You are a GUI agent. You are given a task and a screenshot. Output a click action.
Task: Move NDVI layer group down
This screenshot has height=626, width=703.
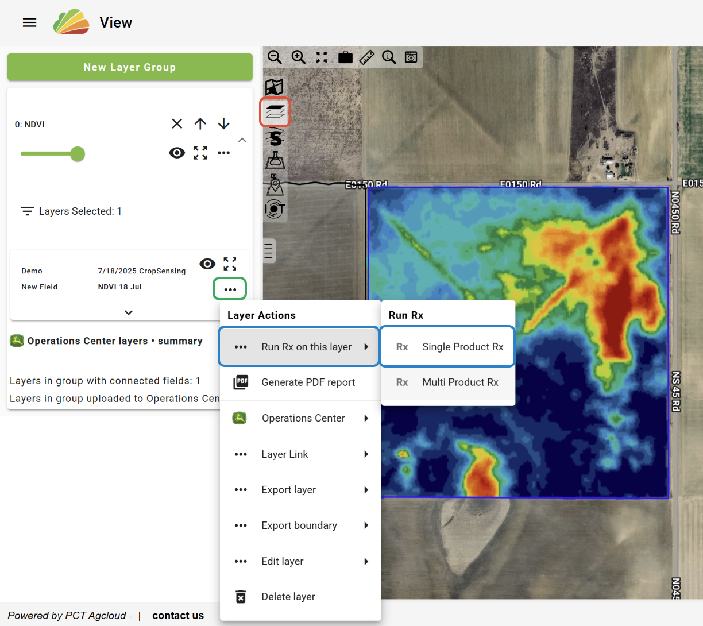pyautogui.click(x=224, y=123)
